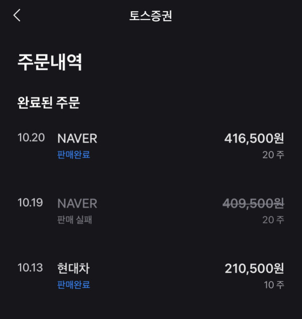Open the 10.20 NAVER order entry

click(x=151, y=146)
